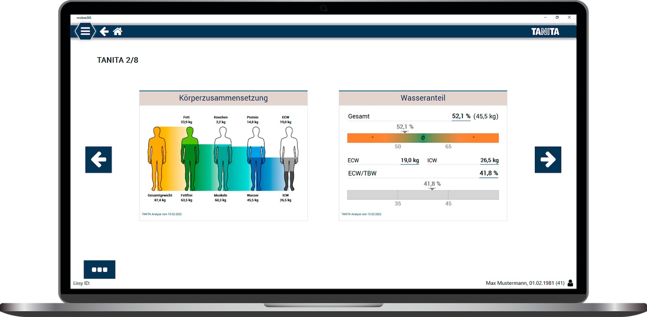The image size is (647, 317).
Task: Select the Wasseranteil panel header
Action: pos(423,98)
